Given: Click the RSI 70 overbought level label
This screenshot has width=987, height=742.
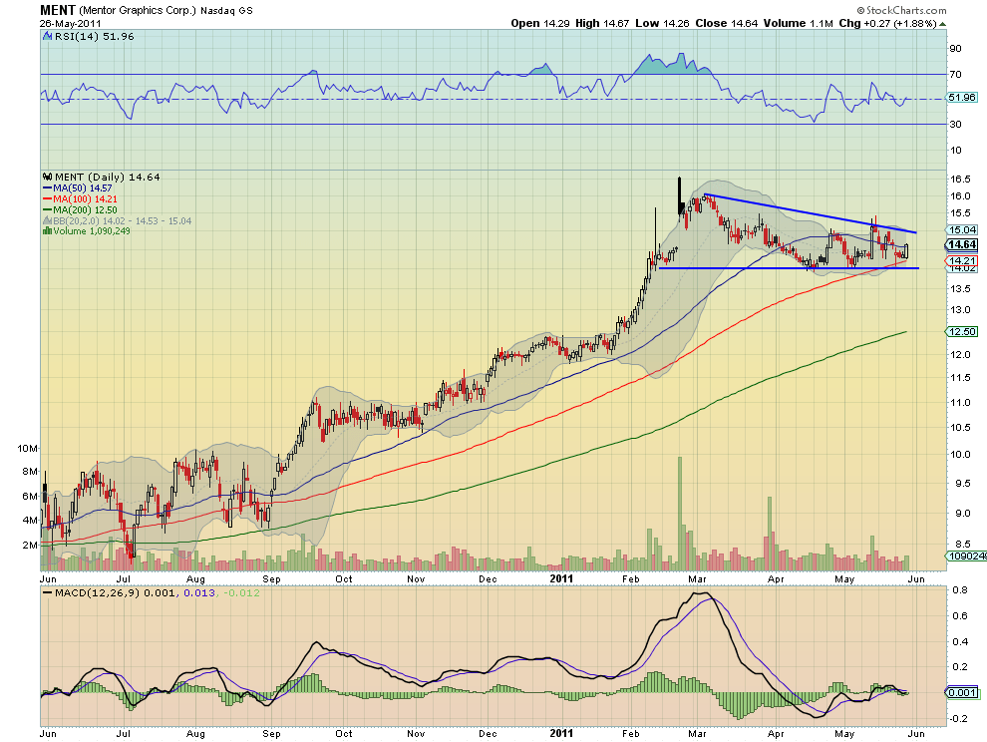Looking at the screenshot, I should [x=955, y=75].
